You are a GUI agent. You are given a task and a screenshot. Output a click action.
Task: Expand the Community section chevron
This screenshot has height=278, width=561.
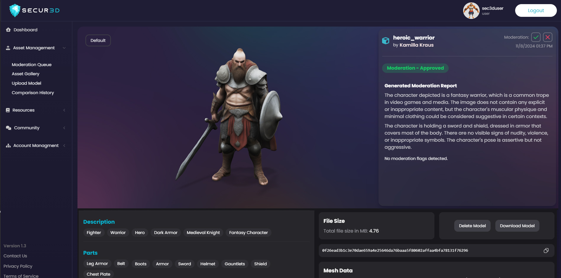[64, 128]
